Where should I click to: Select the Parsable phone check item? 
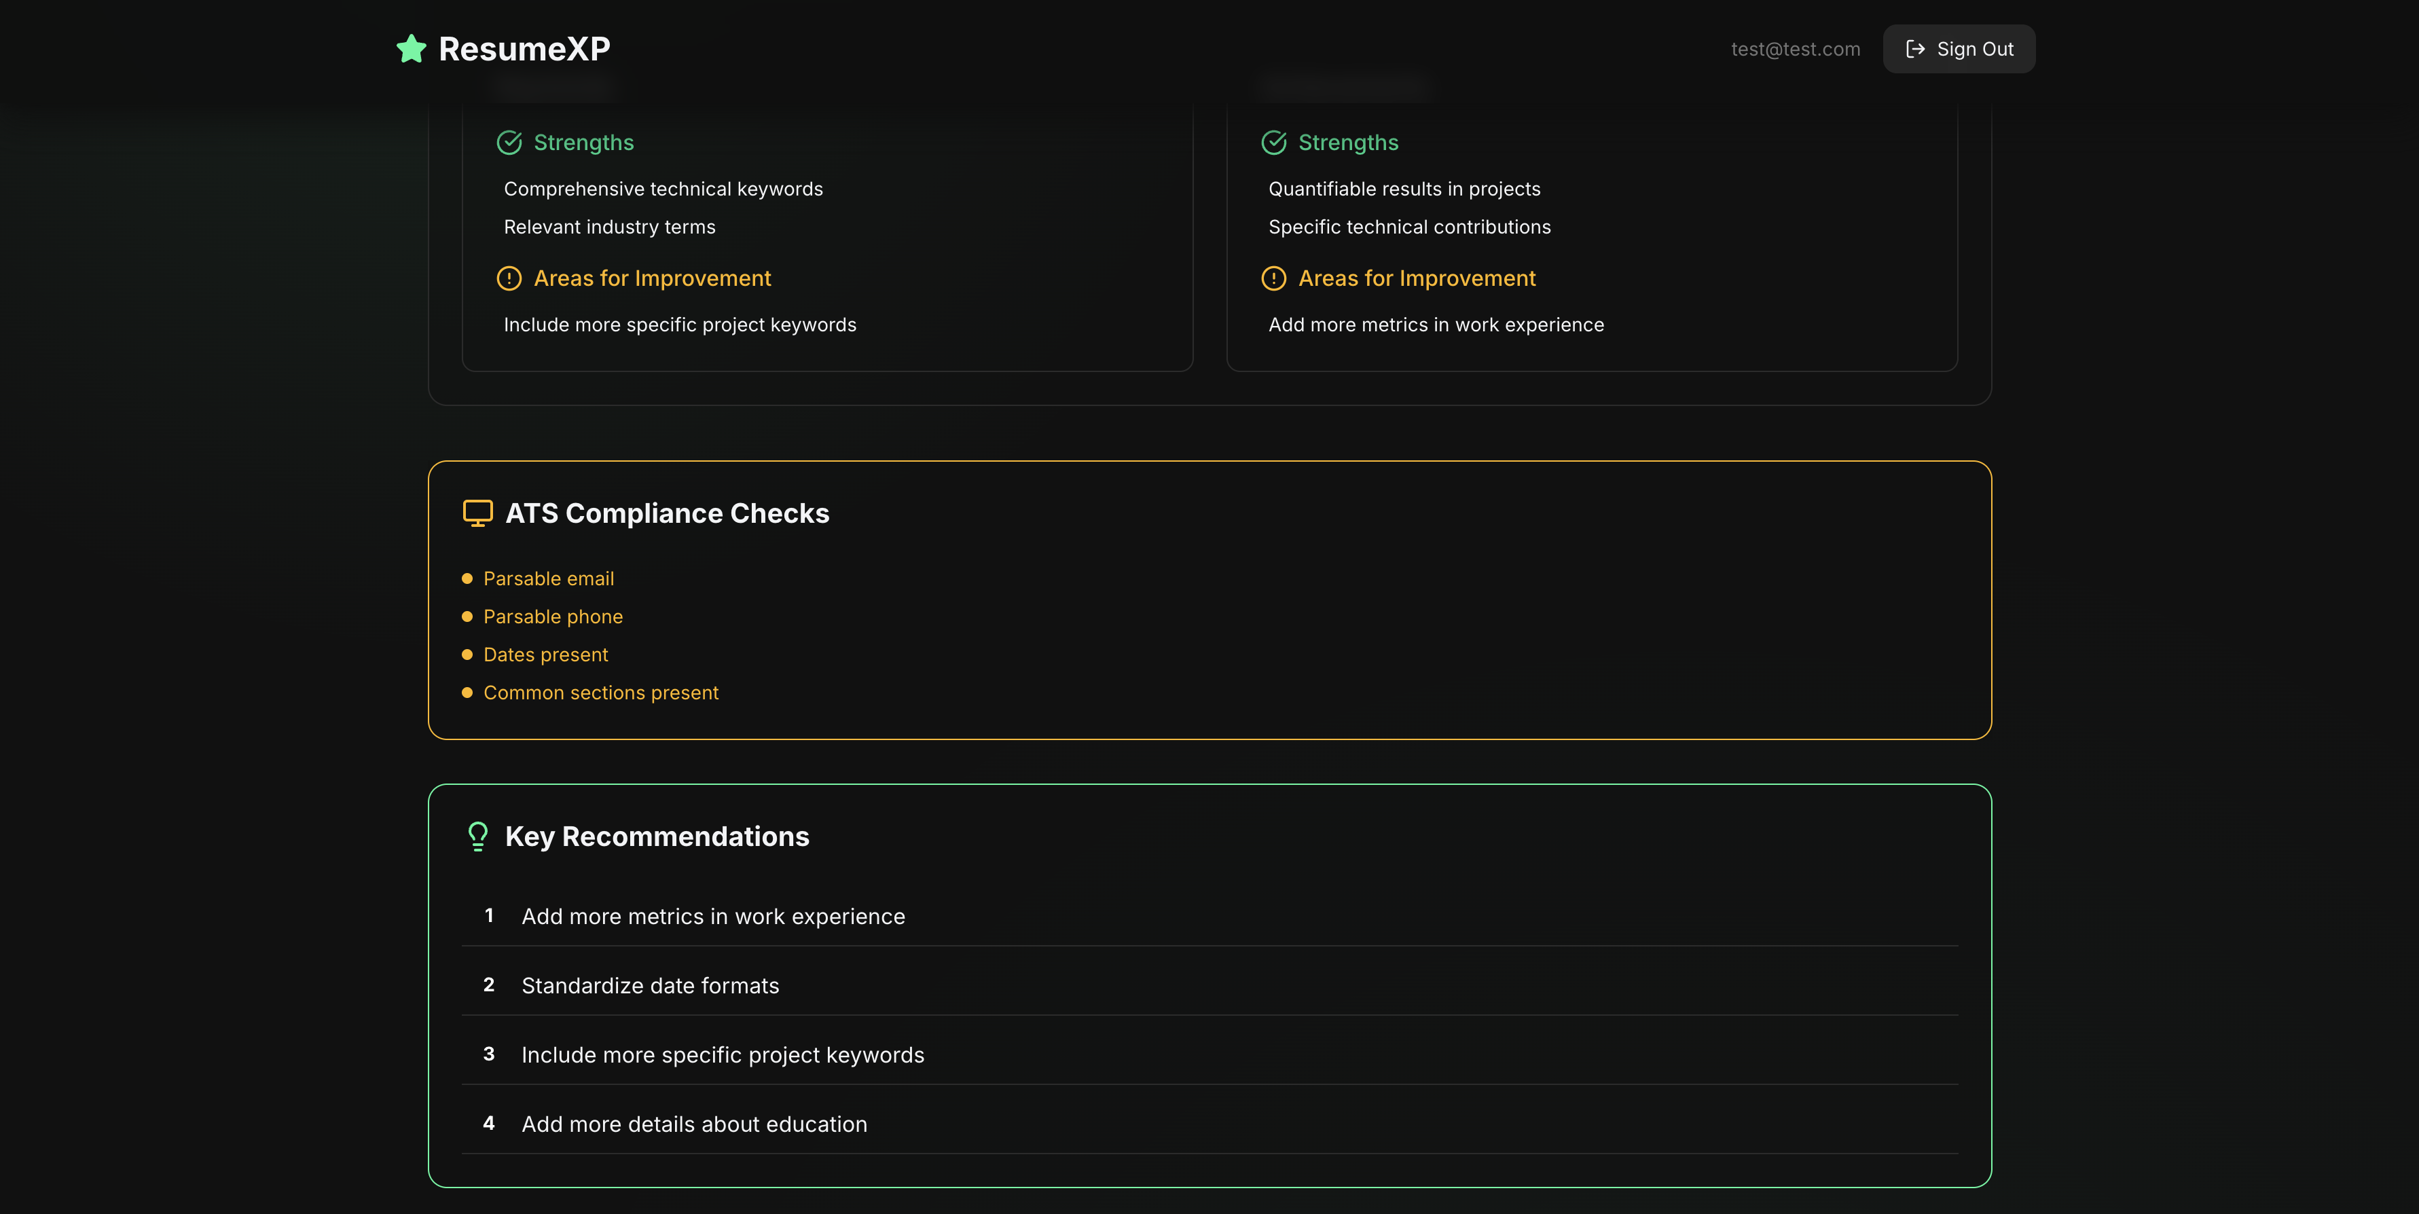coord(552,617)
